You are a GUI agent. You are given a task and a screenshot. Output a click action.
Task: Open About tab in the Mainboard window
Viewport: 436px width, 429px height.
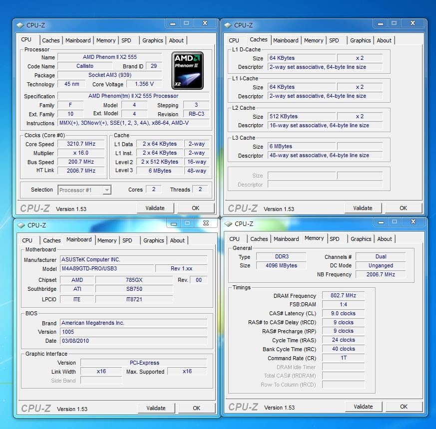point(177,240)
